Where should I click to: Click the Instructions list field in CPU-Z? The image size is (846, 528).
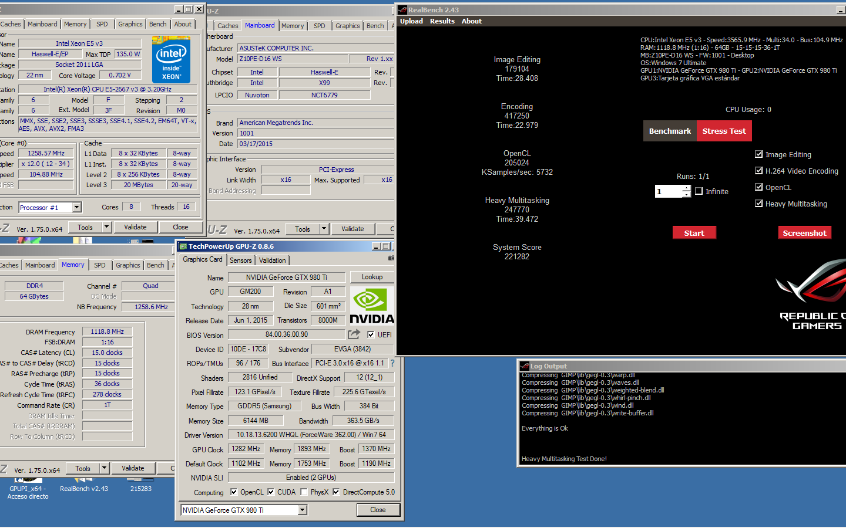point(108,124)
